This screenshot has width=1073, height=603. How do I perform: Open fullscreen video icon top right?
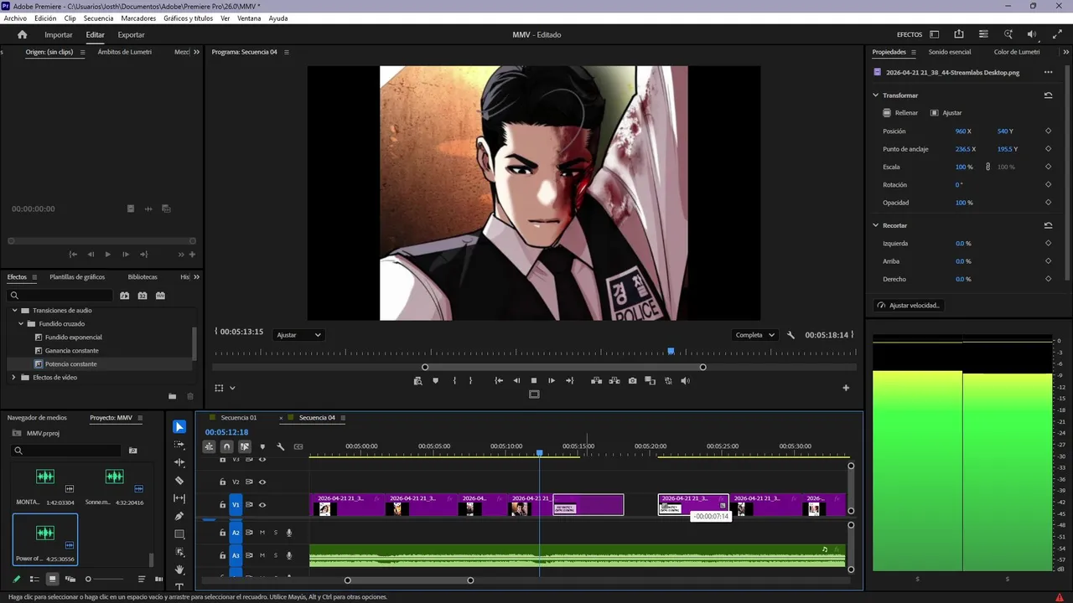coord(1057,34)
